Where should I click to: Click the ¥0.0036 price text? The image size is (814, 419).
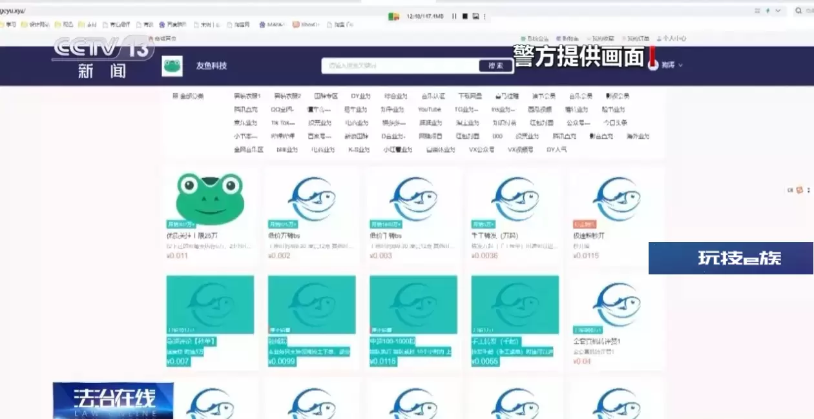485,256
